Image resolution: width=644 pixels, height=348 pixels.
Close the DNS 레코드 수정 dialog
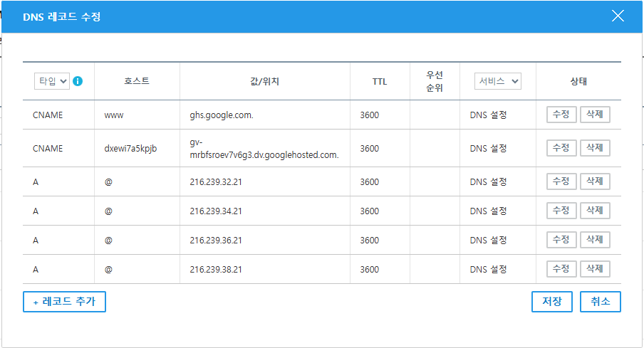pos(618,16)
